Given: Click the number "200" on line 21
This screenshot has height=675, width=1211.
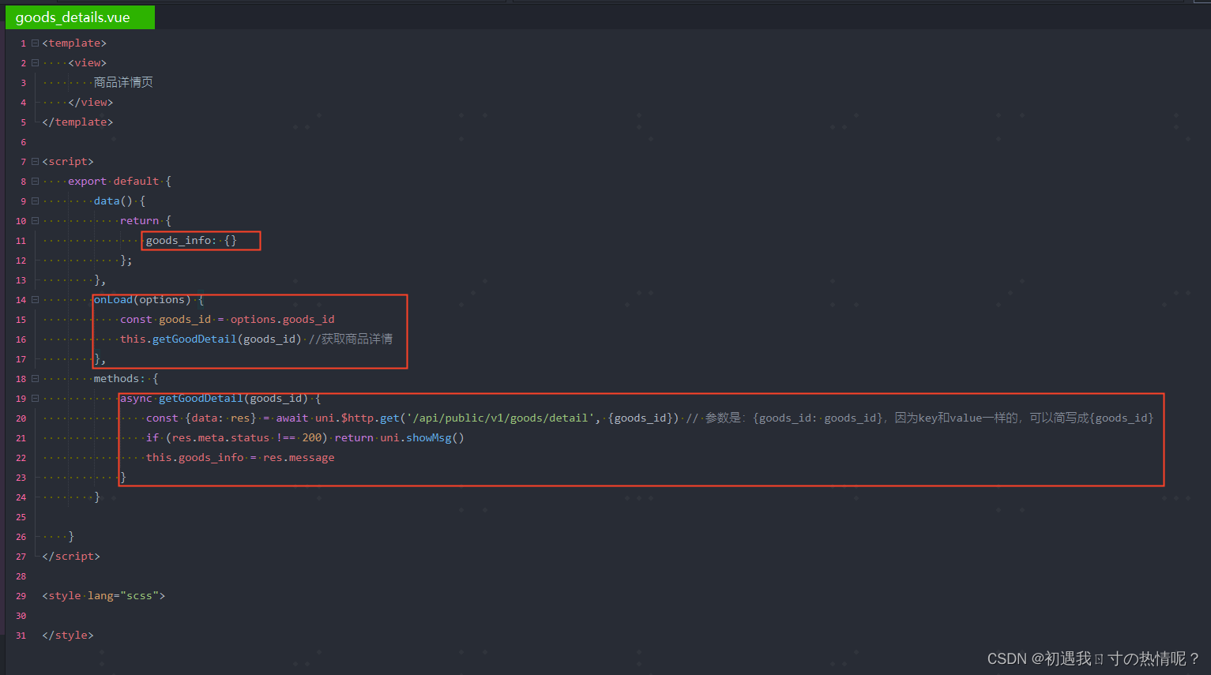Looking at the screenshot, I should coord(312,438).
